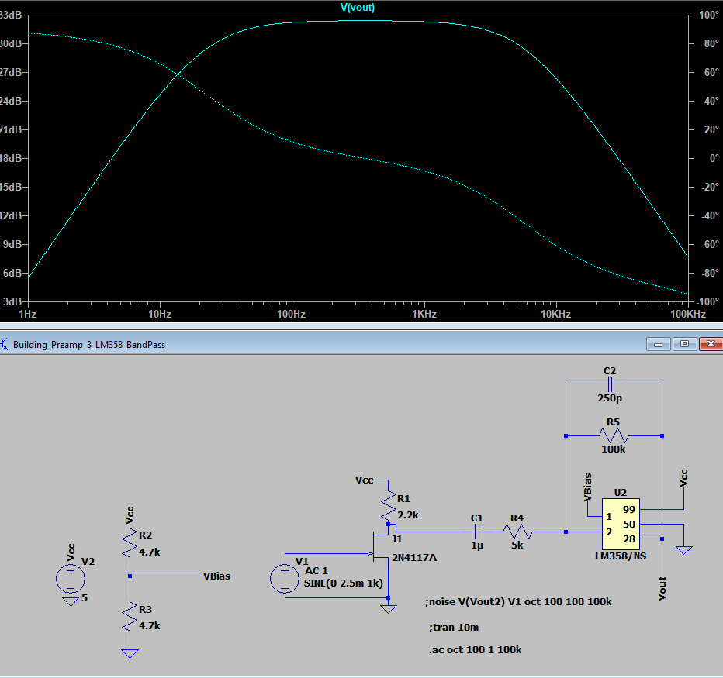Click ground symbol at U2 pin 50
The height and width of the screenshot is (678, 723).
pos(683,550)
